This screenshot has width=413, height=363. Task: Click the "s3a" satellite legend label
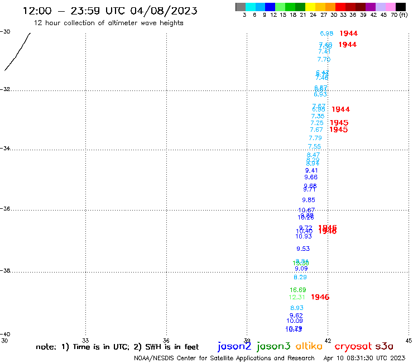[384, 346]
